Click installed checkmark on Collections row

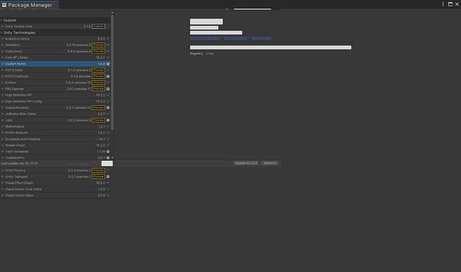108,51
